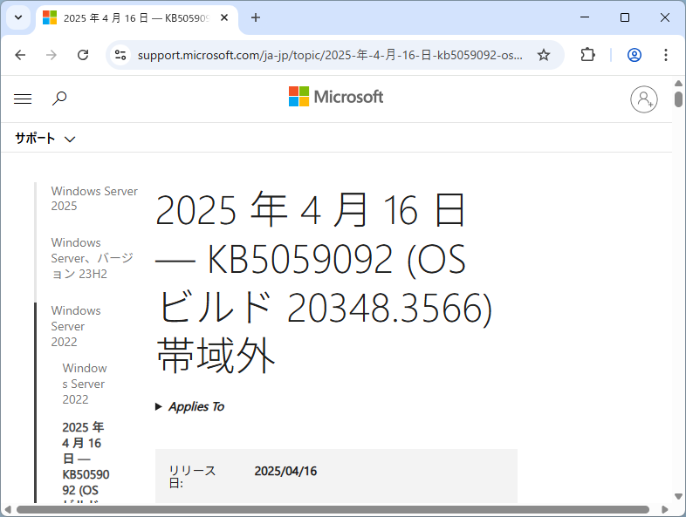Reload the current page
Image resolution: width=686 pixels, height=517 pixels.
[83, 55]
